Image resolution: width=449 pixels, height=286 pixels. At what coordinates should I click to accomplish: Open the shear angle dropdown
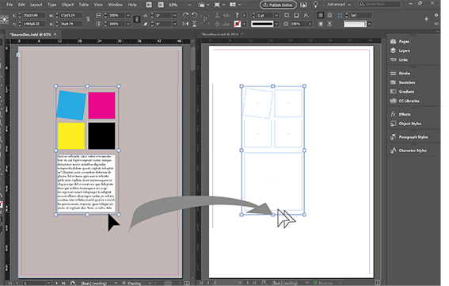[175, 24]
